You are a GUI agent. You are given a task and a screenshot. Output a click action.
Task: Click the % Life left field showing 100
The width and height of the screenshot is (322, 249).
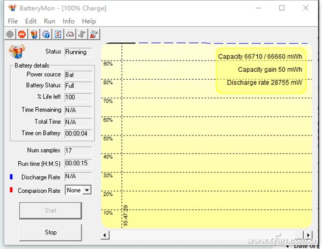[x=78, y=97]
